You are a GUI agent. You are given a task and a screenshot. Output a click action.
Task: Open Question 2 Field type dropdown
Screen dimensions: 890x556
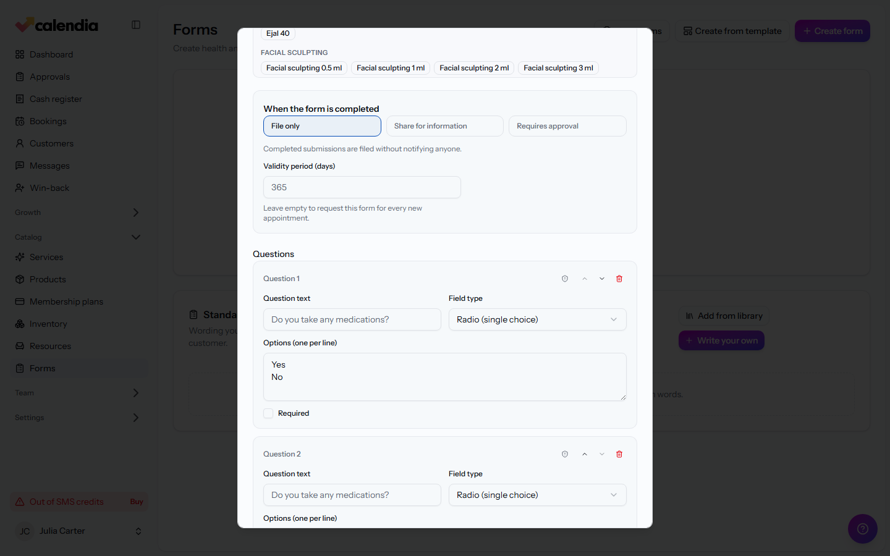coord(538,495)
